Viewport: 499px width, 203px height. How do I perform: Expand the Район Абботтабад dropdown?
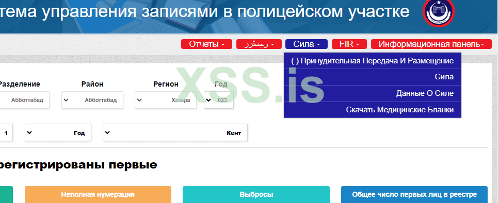point(92,100)
